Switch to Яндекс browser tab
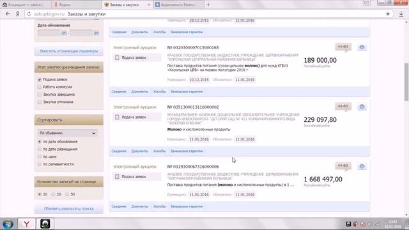 (75, 4)
